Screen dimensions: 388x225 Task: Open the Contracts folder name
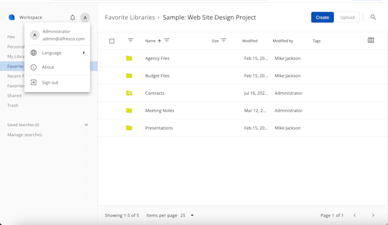click(155, 93)
